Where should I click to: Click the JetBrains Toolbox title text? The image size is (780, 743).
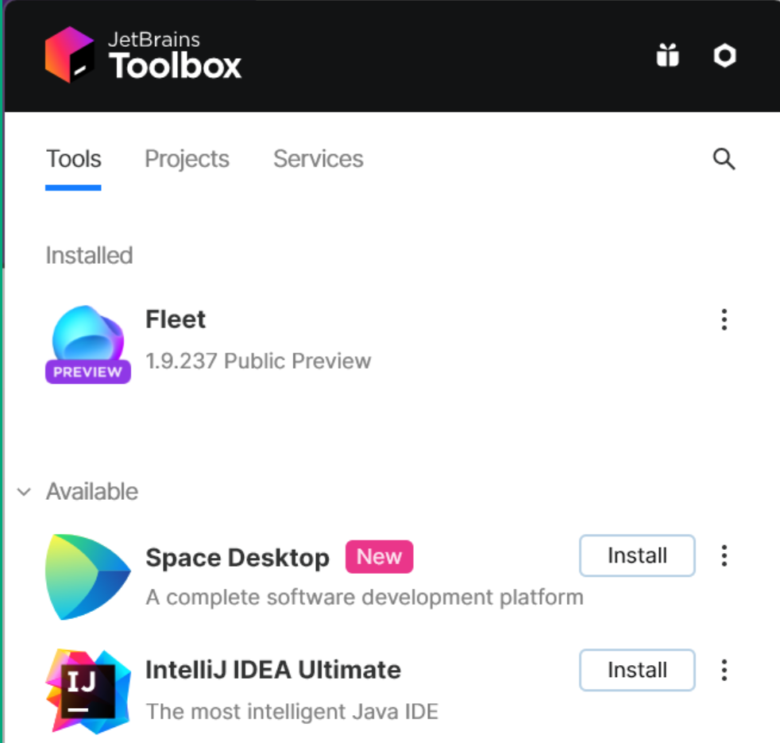click(x=175, y=55)
